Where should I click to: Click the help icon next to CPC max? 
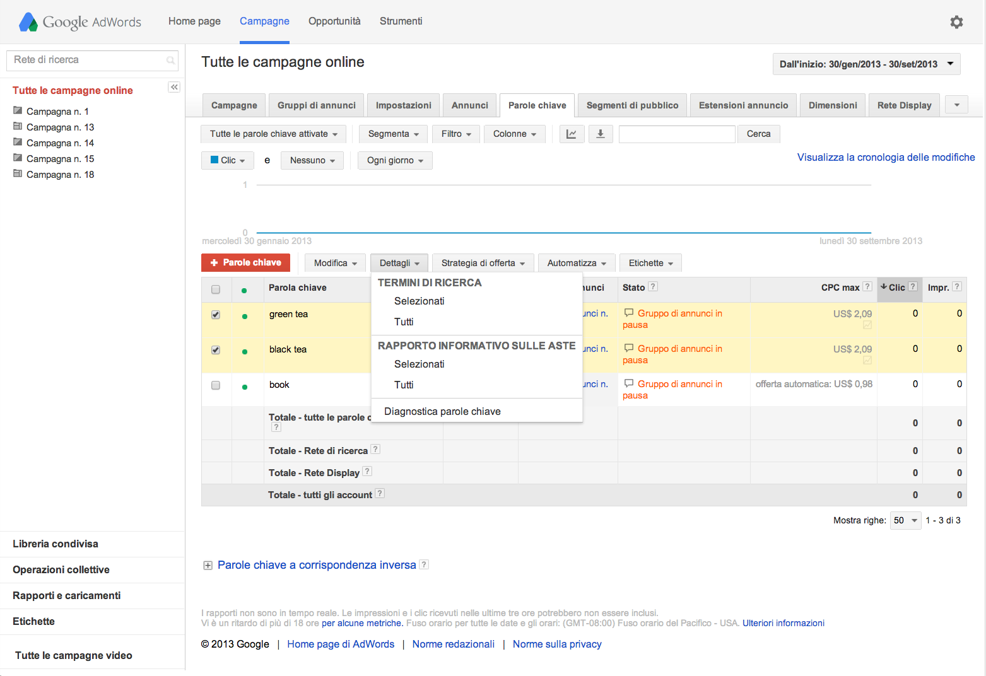(x=867, y=286)
